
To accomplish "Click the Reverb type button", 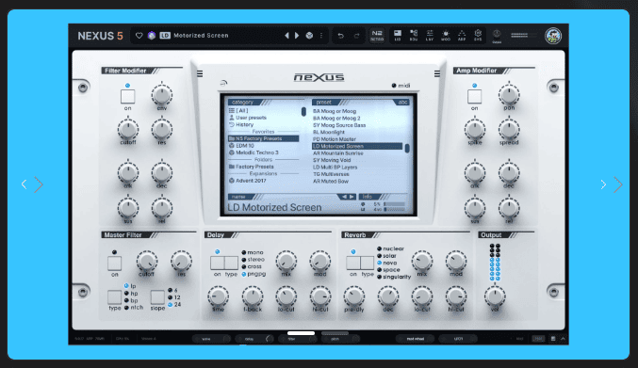I will [x=367, y=263].
